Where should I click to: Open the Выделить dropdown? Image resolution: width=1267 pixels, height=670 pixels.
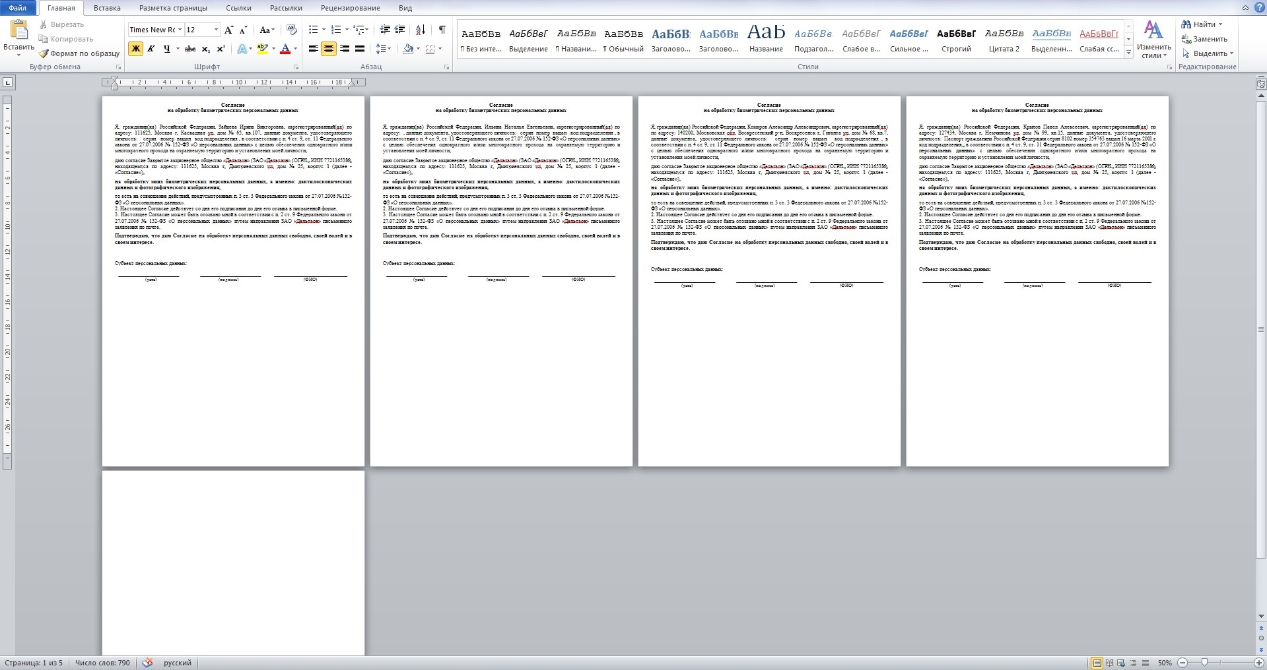[1208, 53]
